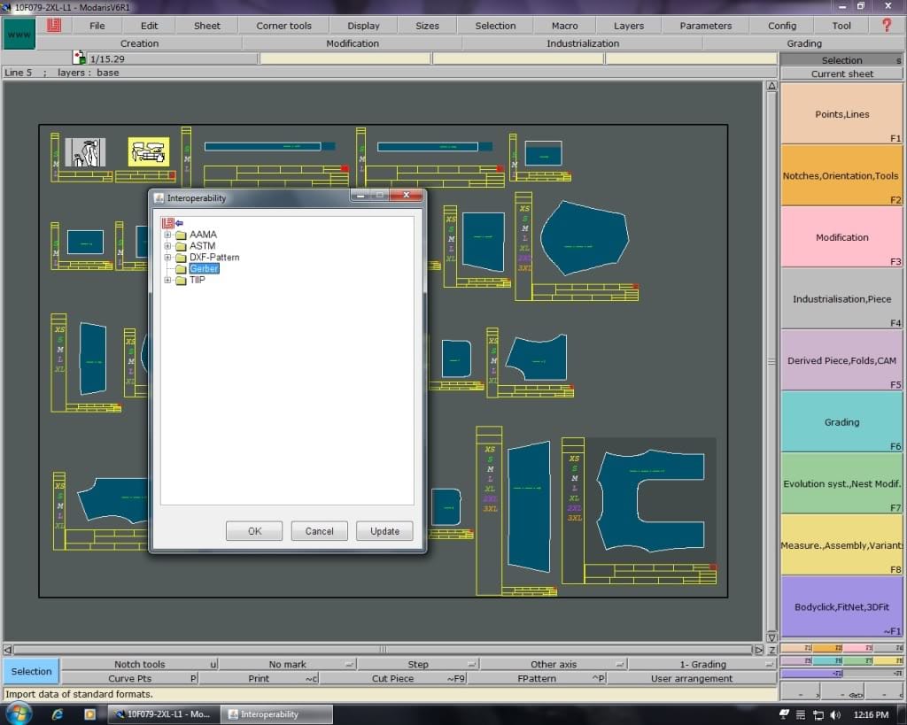Launch Internet Explorer from the taskbar
Image resolution: width=907 pixels, height=725 pixels.
(x=58, y=714)
